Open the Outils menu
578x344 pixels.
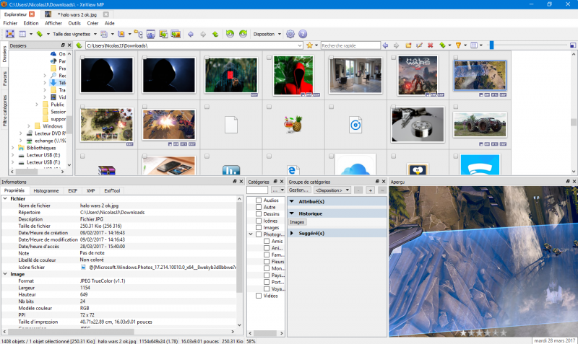click(74, 23)
